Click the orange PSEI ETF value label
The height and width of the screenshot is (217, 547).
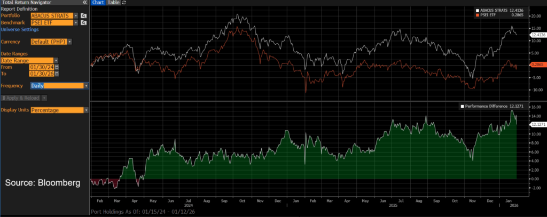coord(537,65)
